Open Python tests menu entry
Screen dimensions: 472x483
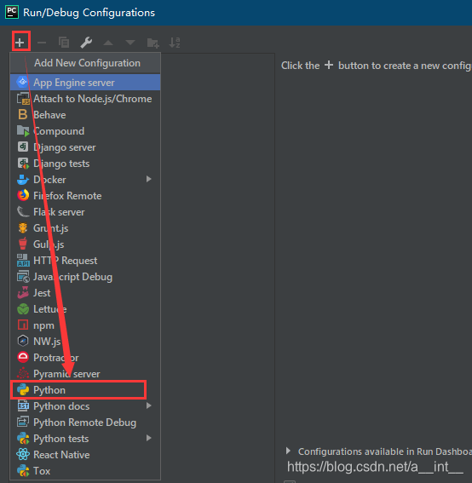[85, 439]
